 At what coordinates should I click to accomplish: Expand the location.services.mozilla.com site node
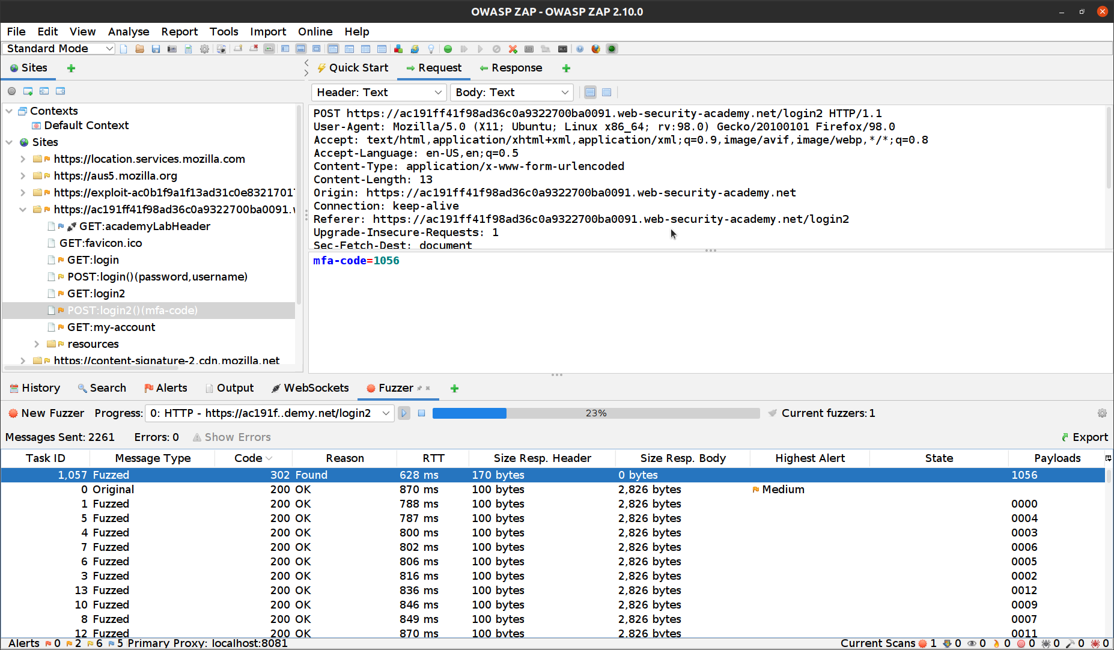coord(23,159)
